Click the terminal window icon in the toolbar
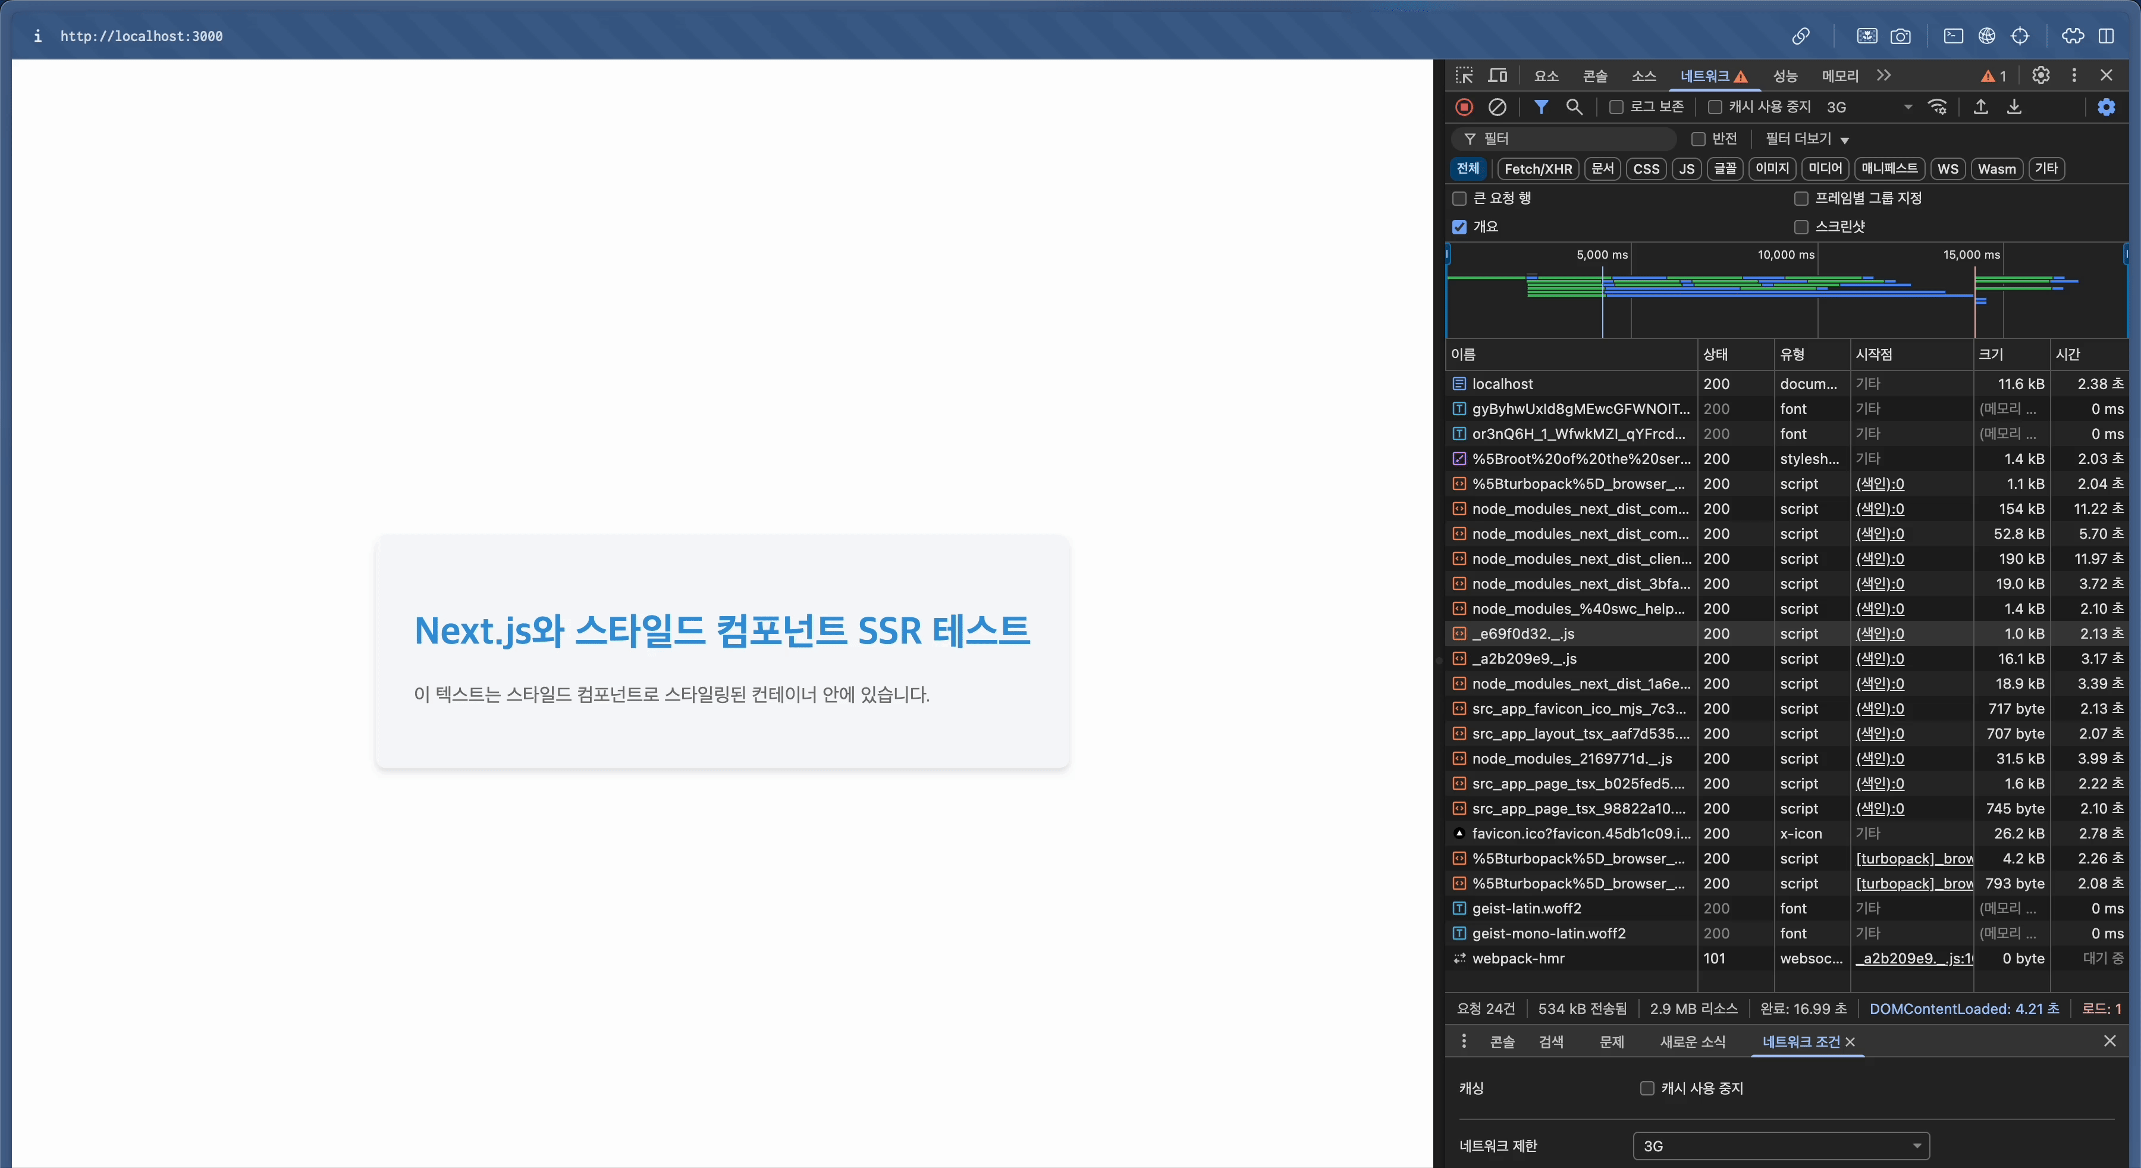Viewport: 2141px width, 1168px height. [1953, 36]
